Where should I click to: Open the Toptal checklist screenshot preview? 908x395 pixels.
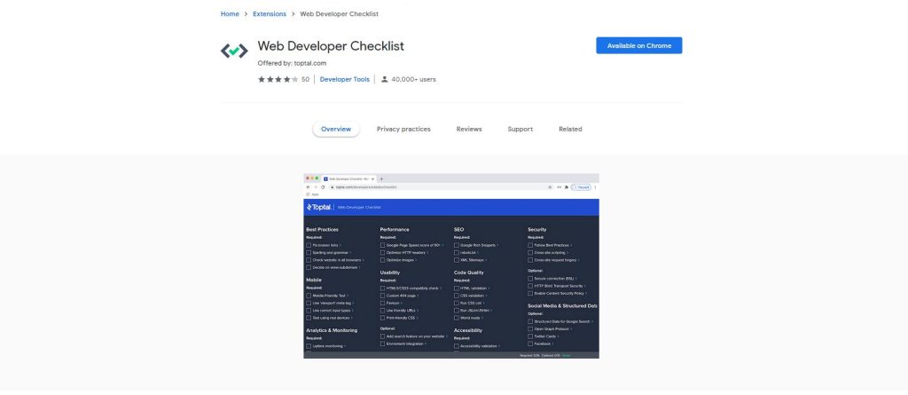click(x=451, y=265)
